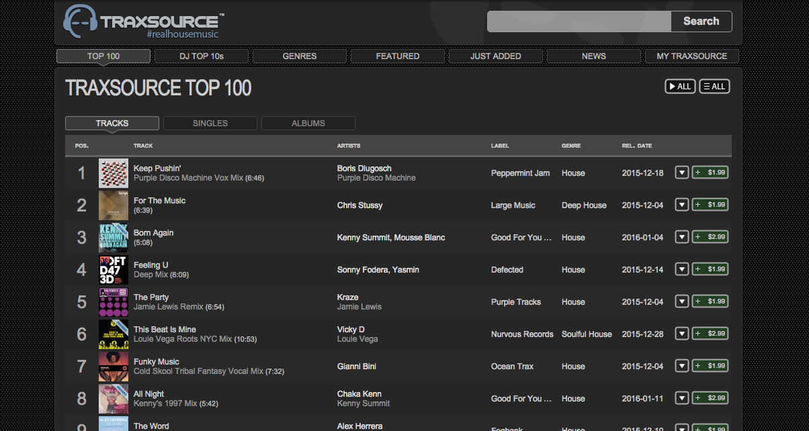Add For The Music to cart for $1.99
This screenshot has width=809, height=431.
coord(710,205)
